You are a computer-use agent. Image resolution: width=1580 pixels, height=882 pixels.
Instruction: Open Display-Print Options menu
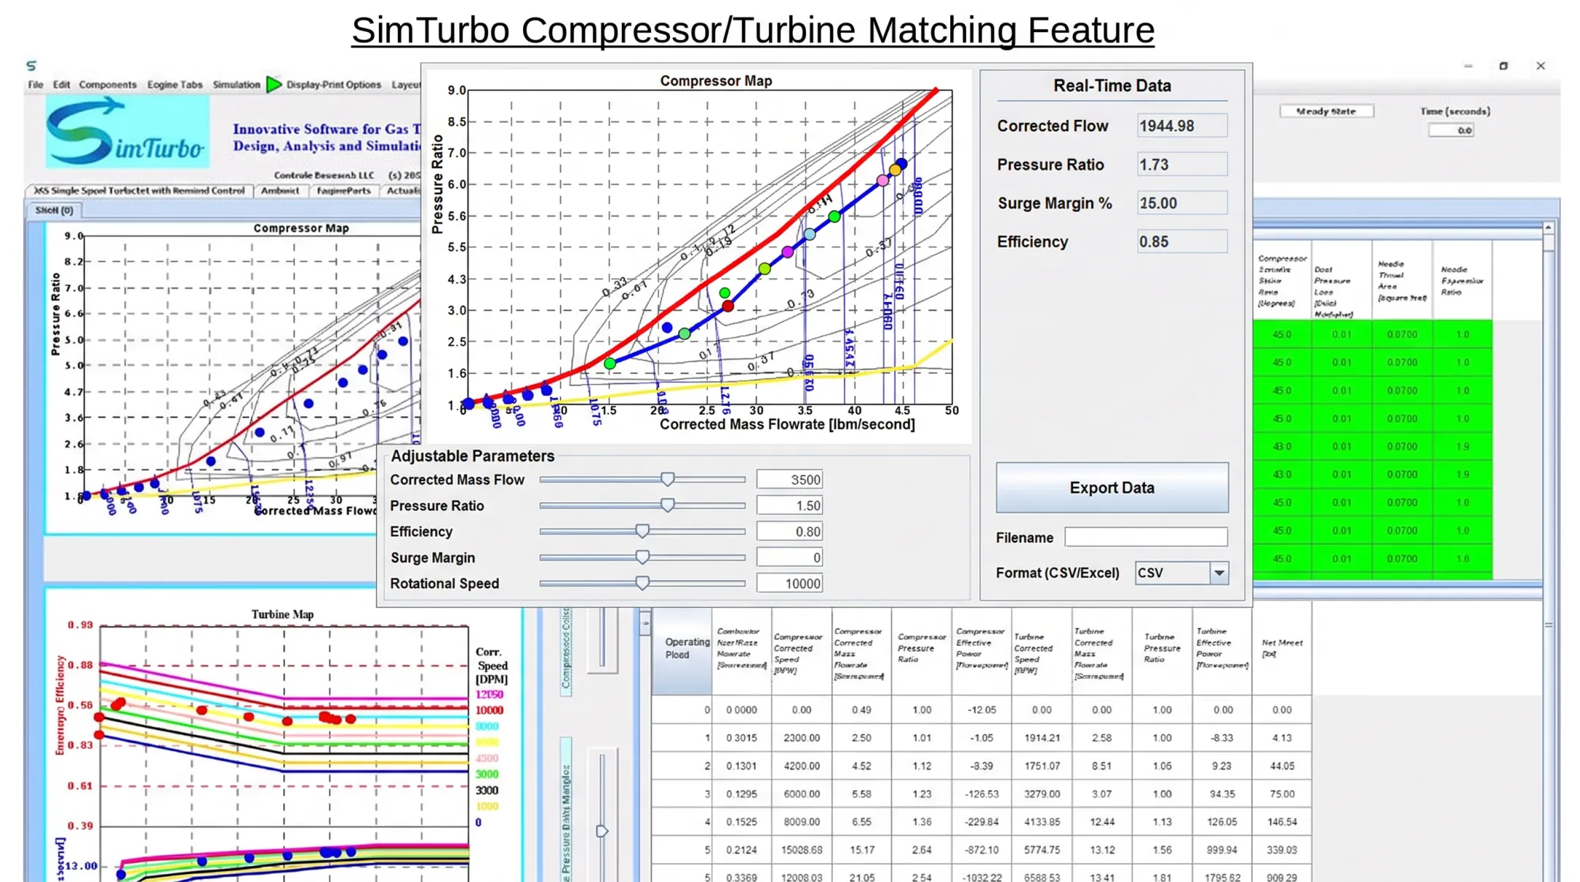[334, 85]
